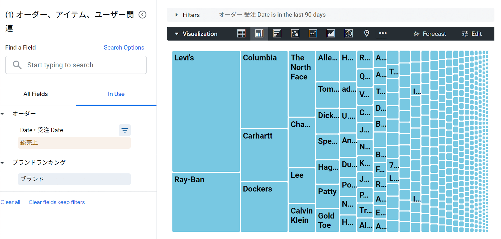Open more visualization types menu
501x239 pixels.
(383, 33)
